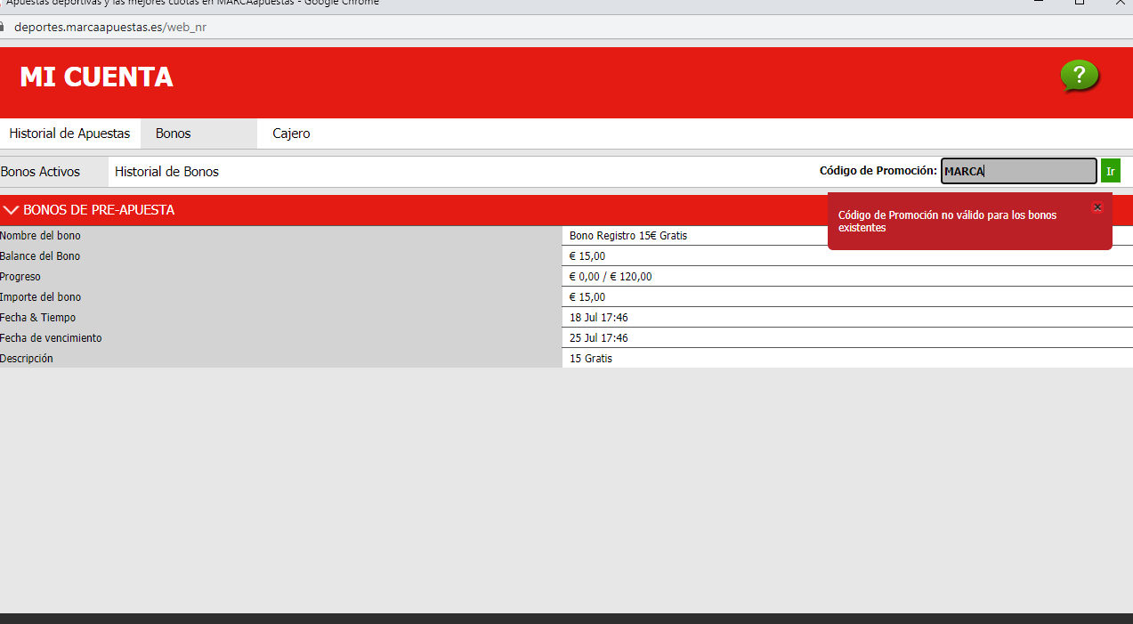Collapse the Bonos de Pre-Apuesta section

[11, 210]
